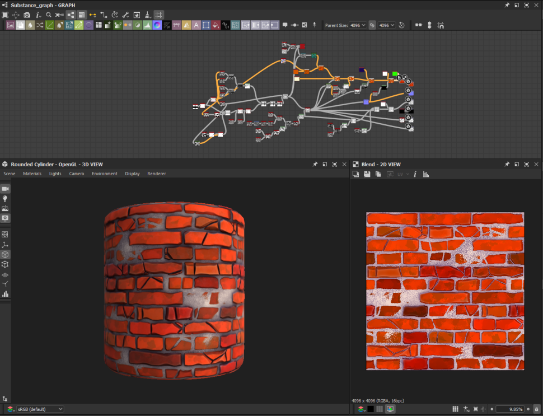Screen dimensions: 543x416
Task: Open the wrench tools menu in graph toolbar
Action: click(x=126, y=15)
